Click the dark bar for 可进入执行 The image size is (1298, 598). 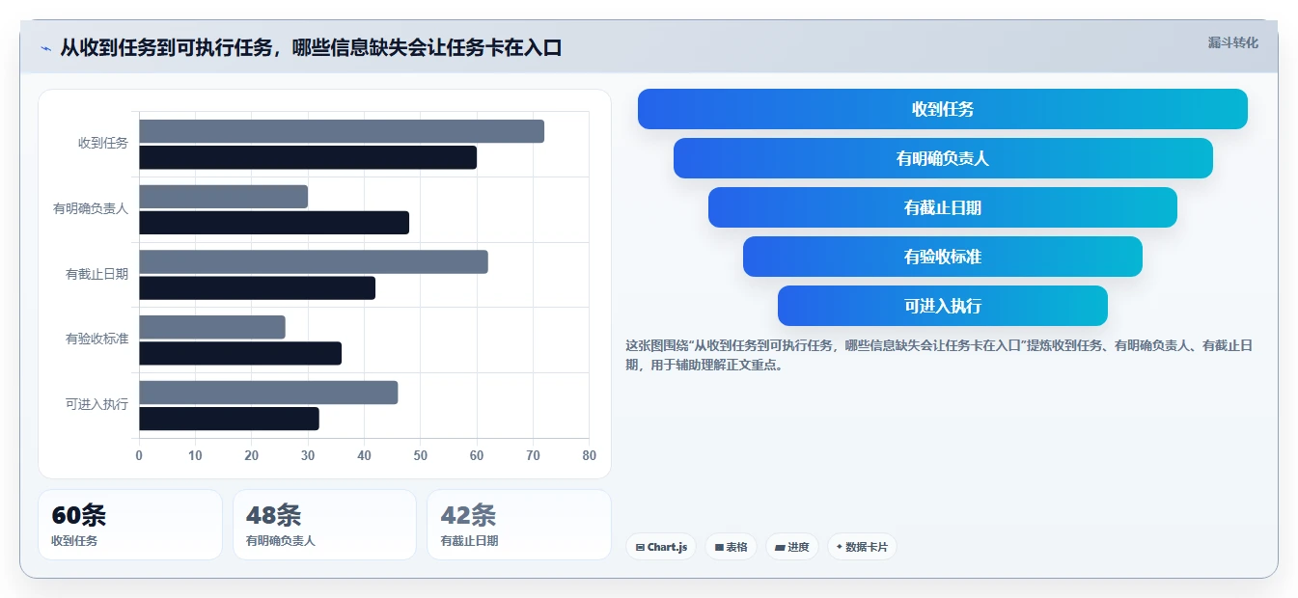[x=229, y=419]
